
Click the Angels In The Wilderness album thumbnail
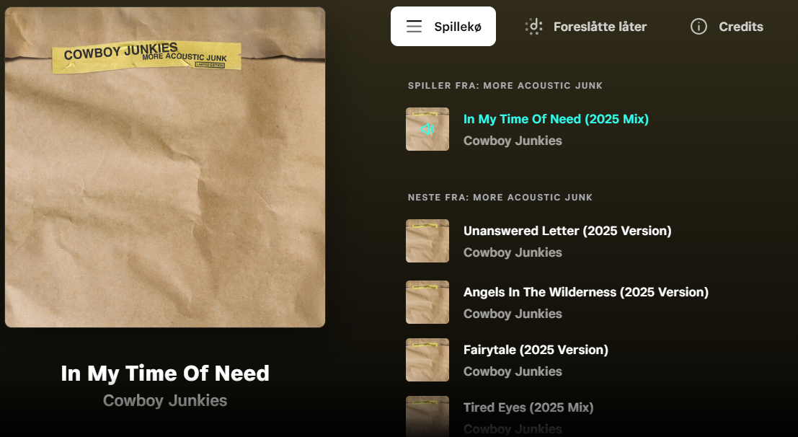point(427,302)
